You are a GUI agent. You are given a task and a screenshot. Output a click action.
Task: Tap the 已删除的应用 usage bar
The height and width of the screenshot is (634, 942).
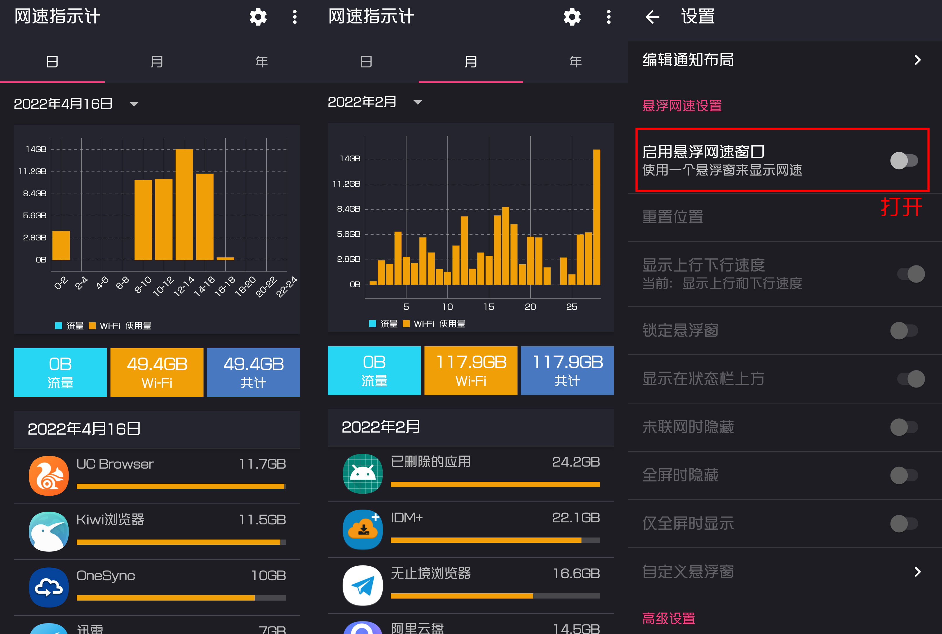point(495,484)
